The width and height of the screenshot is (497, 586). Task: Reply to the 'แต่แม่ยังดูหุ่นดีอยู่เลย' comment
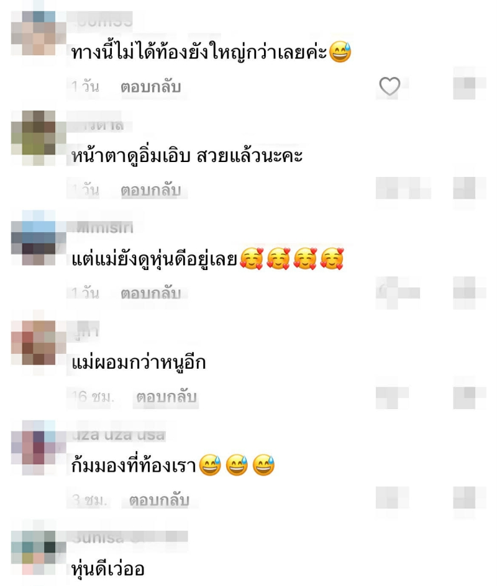pyautogui.click(x=151, y=294)
